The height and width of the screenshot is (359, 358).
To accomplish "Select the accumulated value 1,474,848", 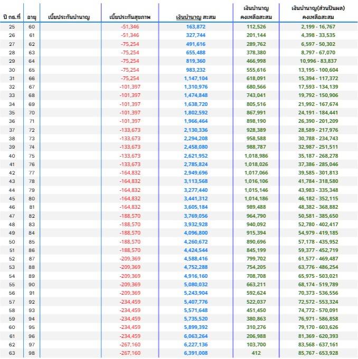I will coord(195,95).
